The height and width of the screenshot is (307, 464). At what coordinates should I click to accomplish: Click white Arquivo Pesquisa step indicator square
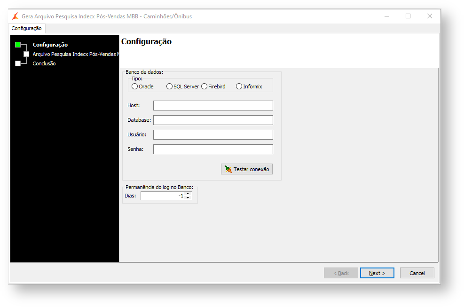click(26, 54)
